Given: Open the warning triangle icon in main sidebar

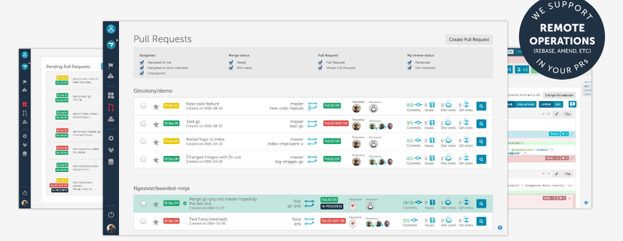Looking at the screenshot, I should pos(111,76).
